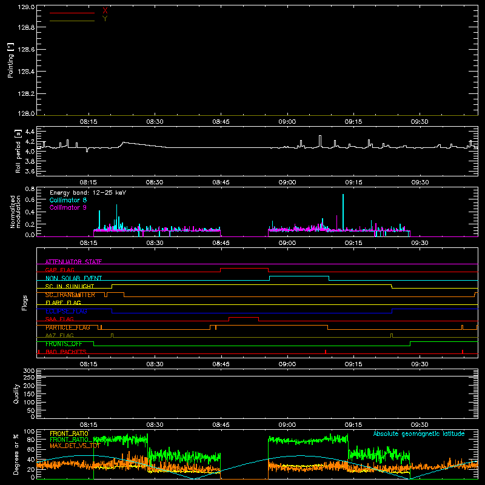485x485 pixels.
Task: Click the tallest cyan modulation spike near 09:12
Action: 343,212
